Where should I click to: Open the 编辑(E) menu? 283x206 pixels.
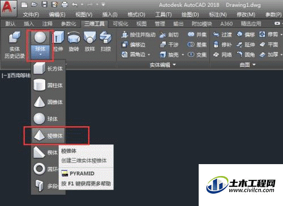[57, 15]
